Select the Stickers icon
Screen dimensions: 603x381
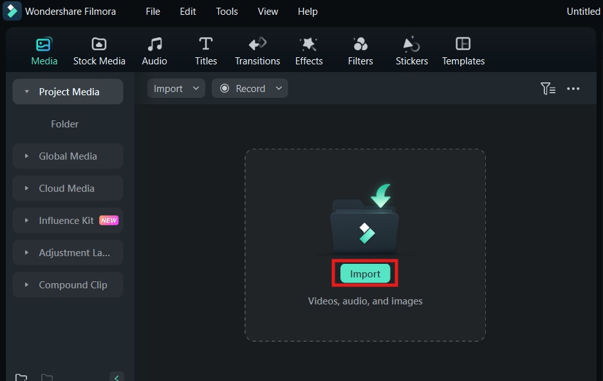(411, 44)
